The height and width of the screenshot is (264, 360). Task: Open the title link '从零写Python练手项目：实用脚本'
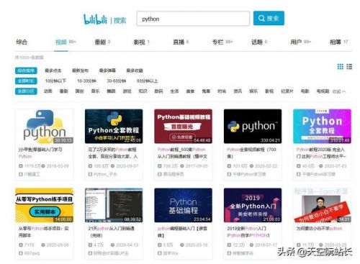point(44,232)
